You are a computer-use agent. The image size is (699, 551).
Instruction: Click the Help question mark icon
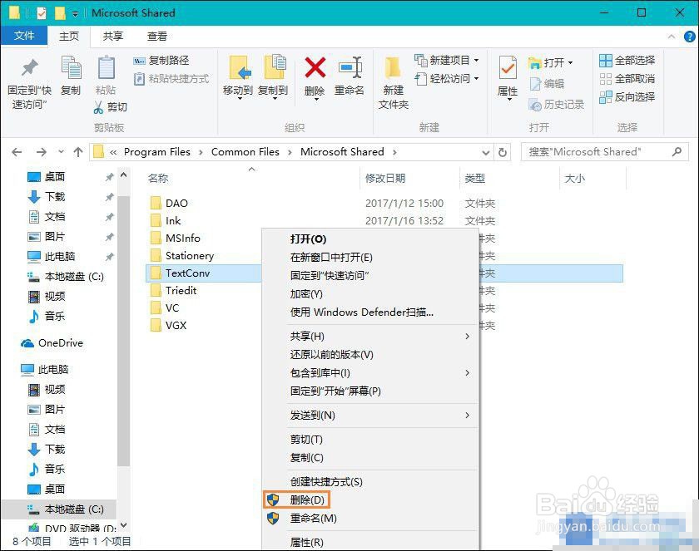click(x=689, y=37)
